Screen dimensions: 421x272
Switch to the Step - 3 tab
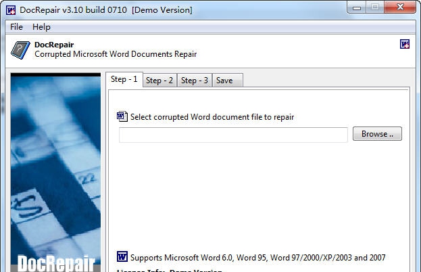click(195, 81)
